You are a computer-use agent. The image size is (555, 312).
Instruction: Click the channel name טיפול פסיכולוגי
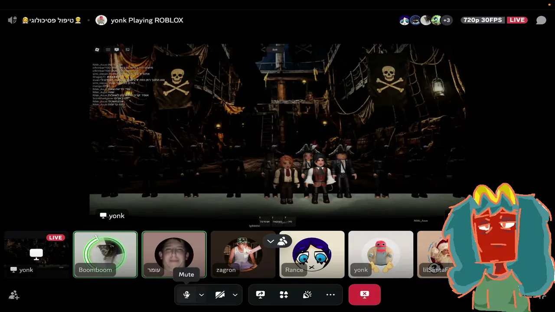(x=52, y=20)
